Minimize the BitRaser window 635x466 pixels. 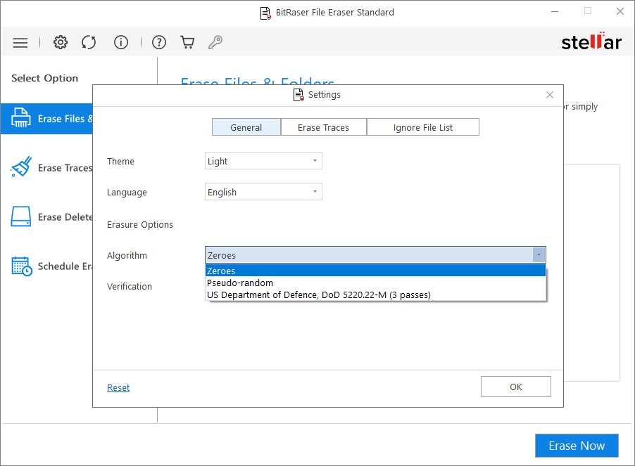(555, 12)
